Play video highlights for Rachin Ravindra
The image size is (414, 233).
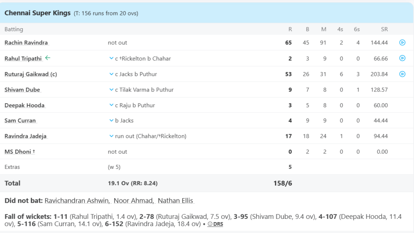pyautogui.click(x=402, y=42)
